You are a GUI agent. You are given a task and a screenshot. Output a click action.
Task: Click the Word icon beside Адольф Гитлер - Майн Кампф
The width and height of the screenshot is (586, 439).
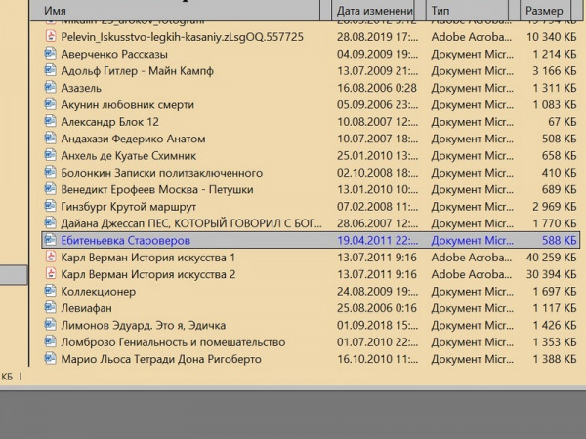(50, 70)
